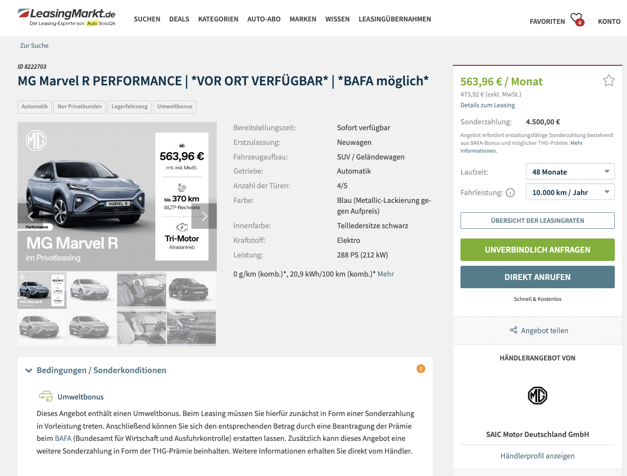Open favorites heart icon in header
This screenshot has height=476, width=627.
point(577,19)
